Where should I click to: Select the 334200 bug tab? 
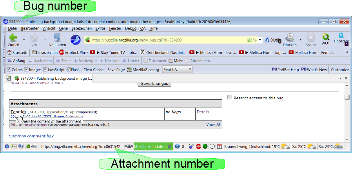click(53, 78)
